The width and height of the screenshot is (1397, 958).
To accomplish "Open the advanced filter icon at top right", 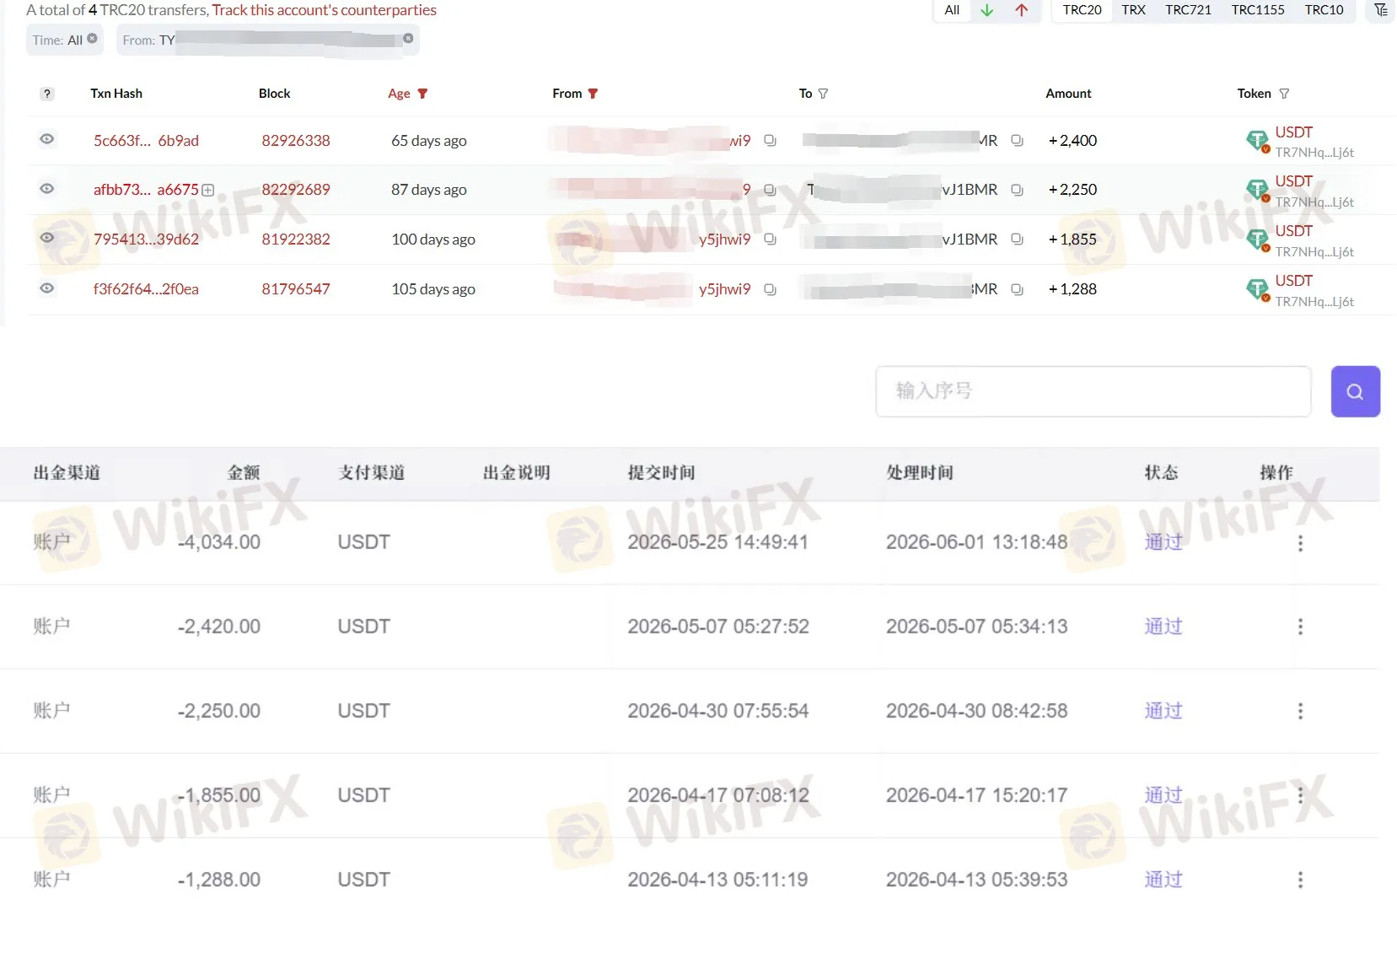I will click(x=1380, y=10).
